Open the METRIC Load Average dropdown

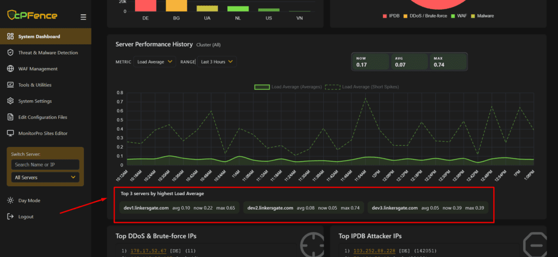[155, 62]
